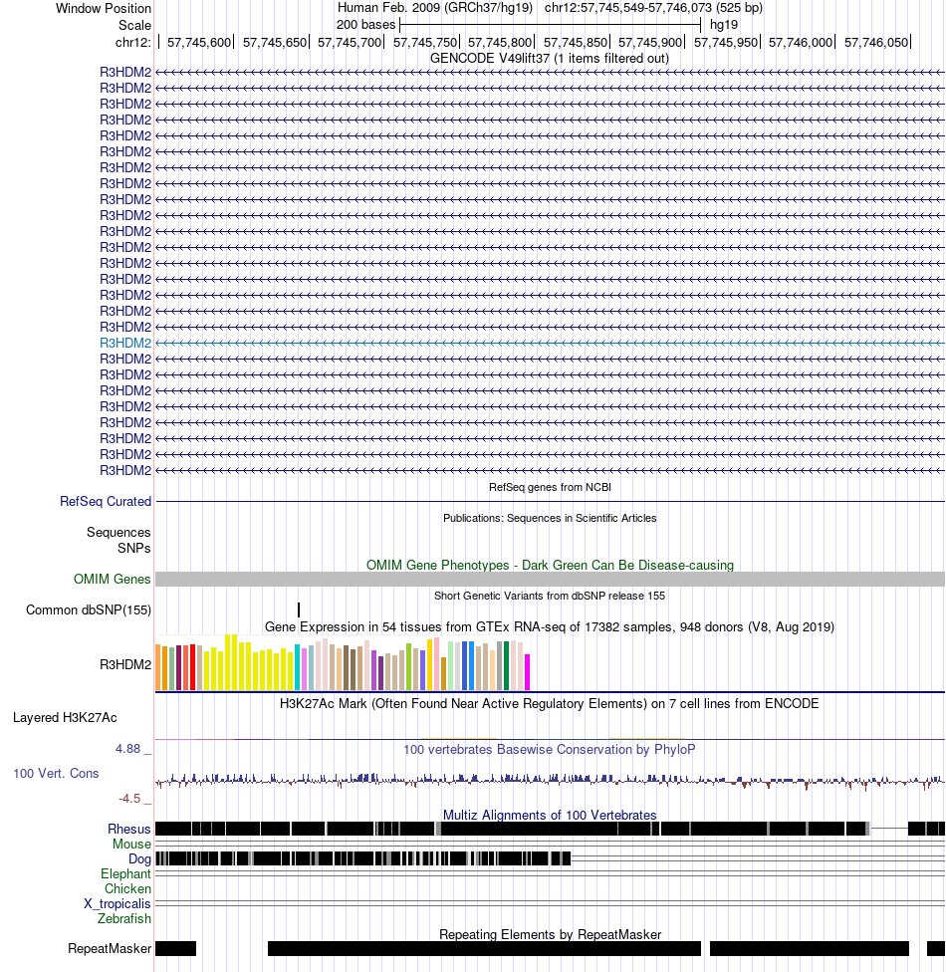This screenshot has height=972, width=946.
Task: Click the gray OMIM Genes bar
Action: pyautogui.click(x=550, y=579)
